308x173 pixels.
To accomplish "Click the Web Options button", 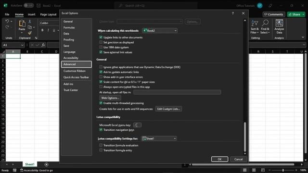I will pyautogui.click(x=110, y=98).
